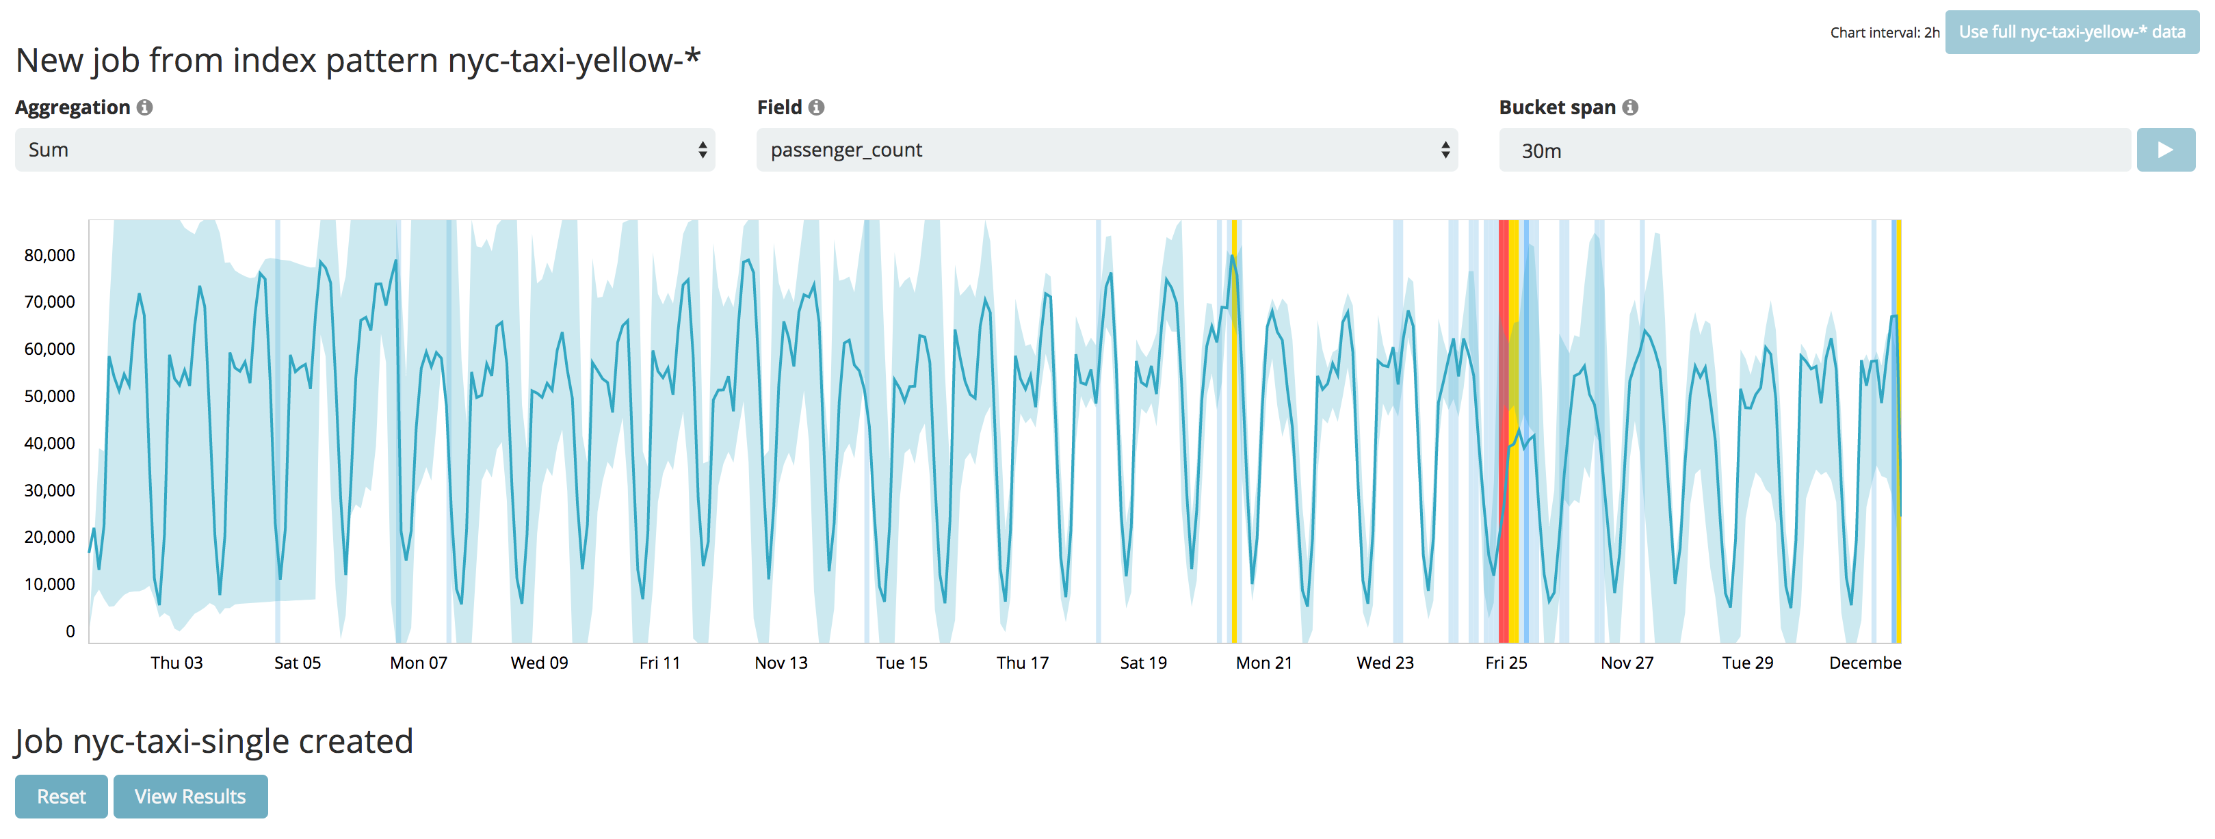Click the Nov 13 axis label

point(781,663)
